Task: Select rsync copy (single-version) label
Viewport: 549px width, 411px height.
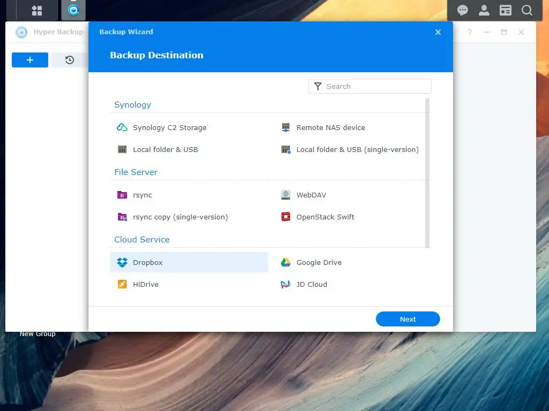Action: [x=180, y=217]
